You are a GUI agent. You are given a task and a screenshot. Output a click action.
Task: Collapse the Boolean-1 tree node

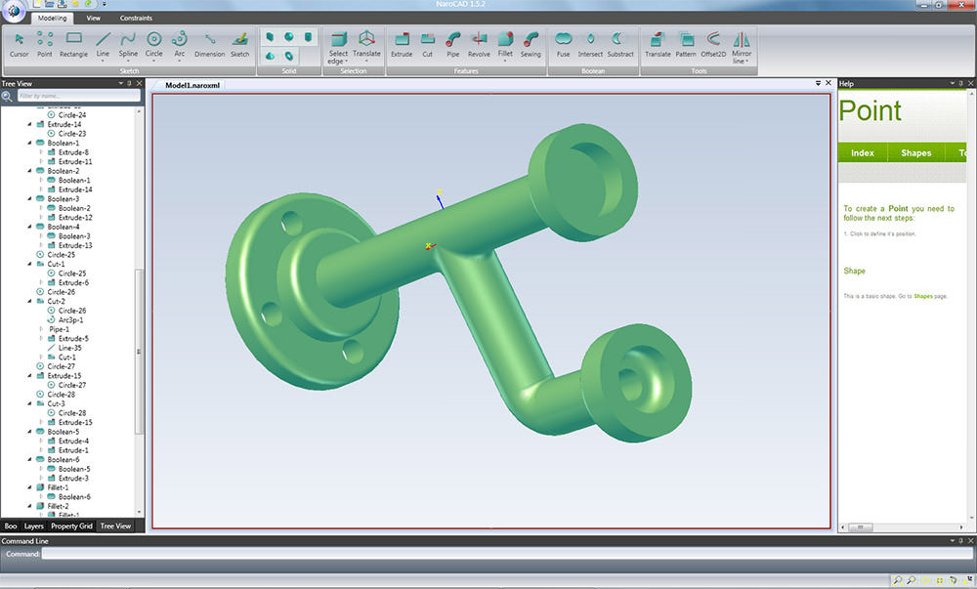click(x=29, y=144)
